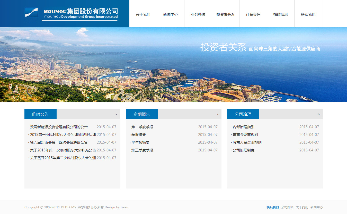Open the 第六届监事会第十四次会议决议公告 link
The image size is (347, 214).
59,142
